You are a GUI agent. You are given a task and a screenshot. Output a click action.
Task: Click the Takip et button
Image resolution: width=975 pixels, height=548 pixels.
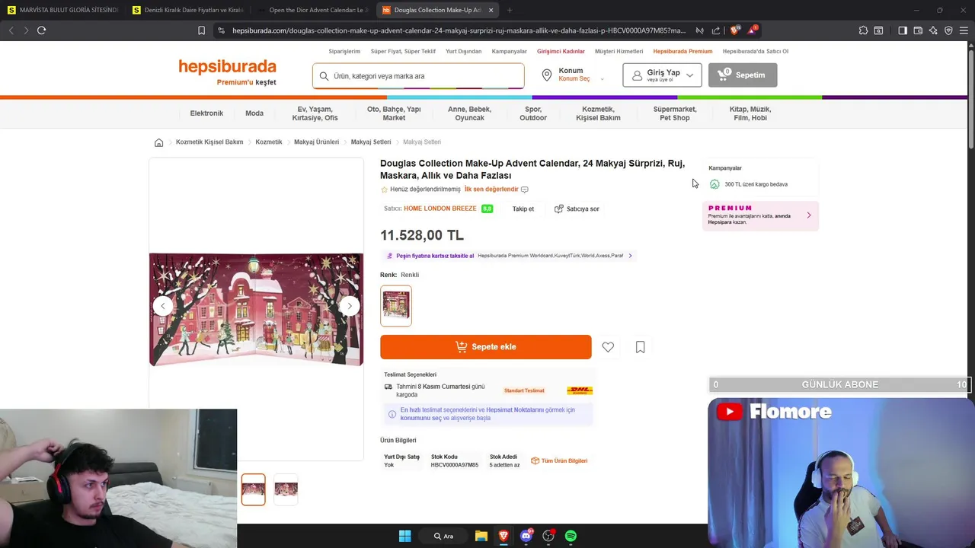point(523,209)
